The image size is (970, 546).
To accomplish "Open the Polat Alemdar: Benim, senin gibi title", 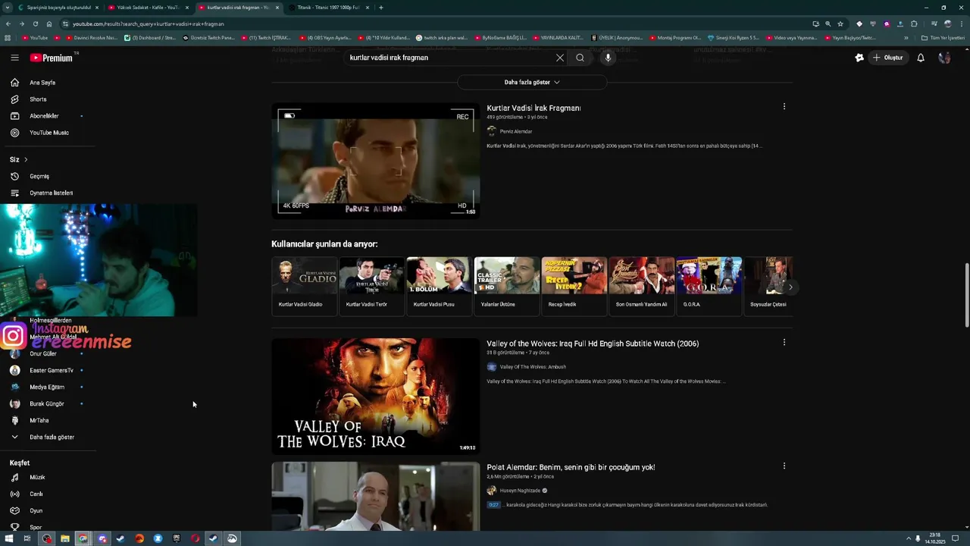I will pyautogui.click(x=571, y=467).
